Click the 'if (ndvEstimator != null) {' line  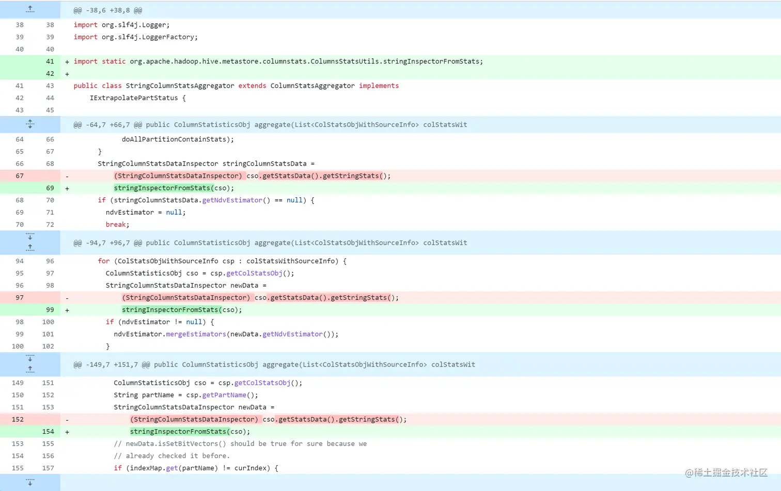coord(160,322)
